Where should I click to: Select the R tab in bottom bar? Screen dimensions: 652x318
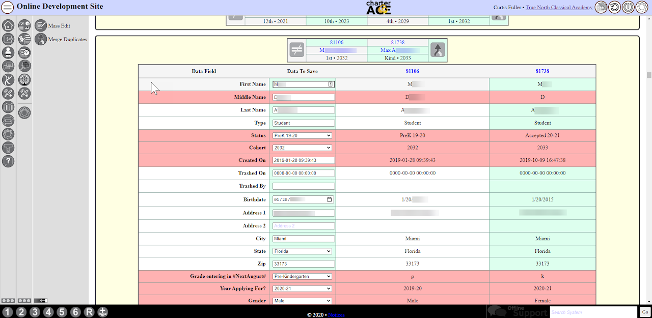pyautogui.click(x=89, y=312)
